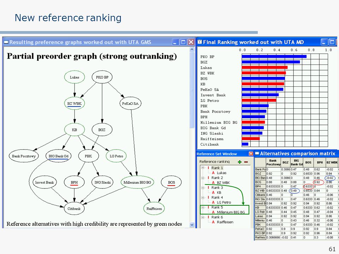Click the graph window scrollbar thumb
The image size is (339, 254).
point(192,90)
